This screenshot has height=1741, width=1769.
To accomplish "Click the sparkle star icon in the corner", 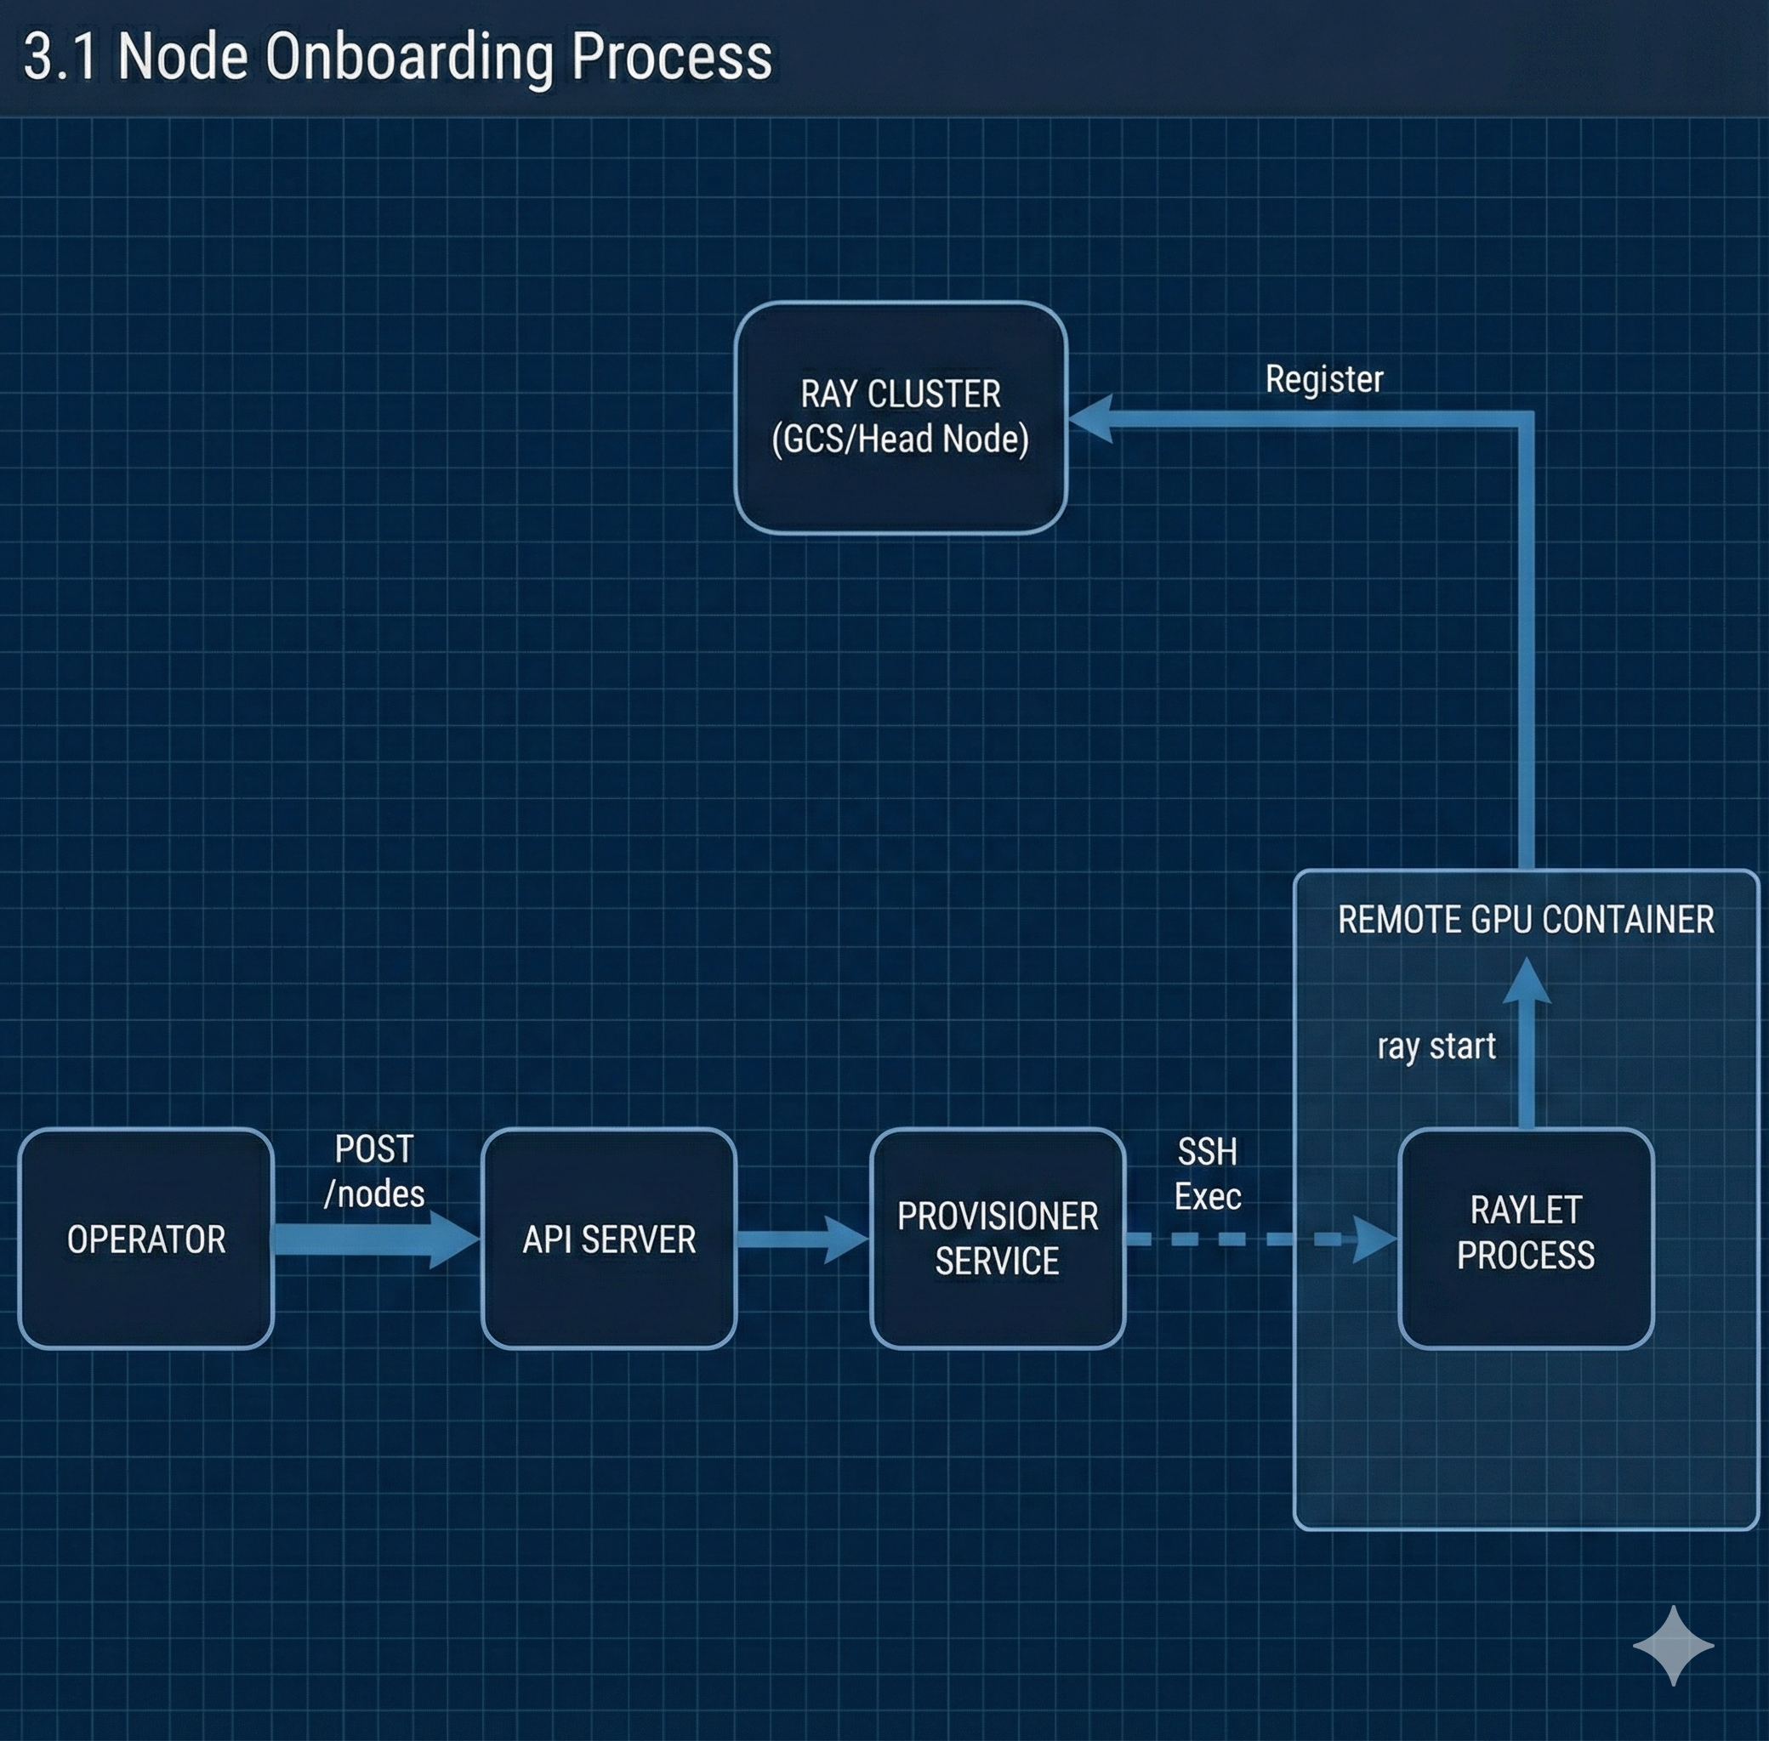I will click(1673, 1646).
